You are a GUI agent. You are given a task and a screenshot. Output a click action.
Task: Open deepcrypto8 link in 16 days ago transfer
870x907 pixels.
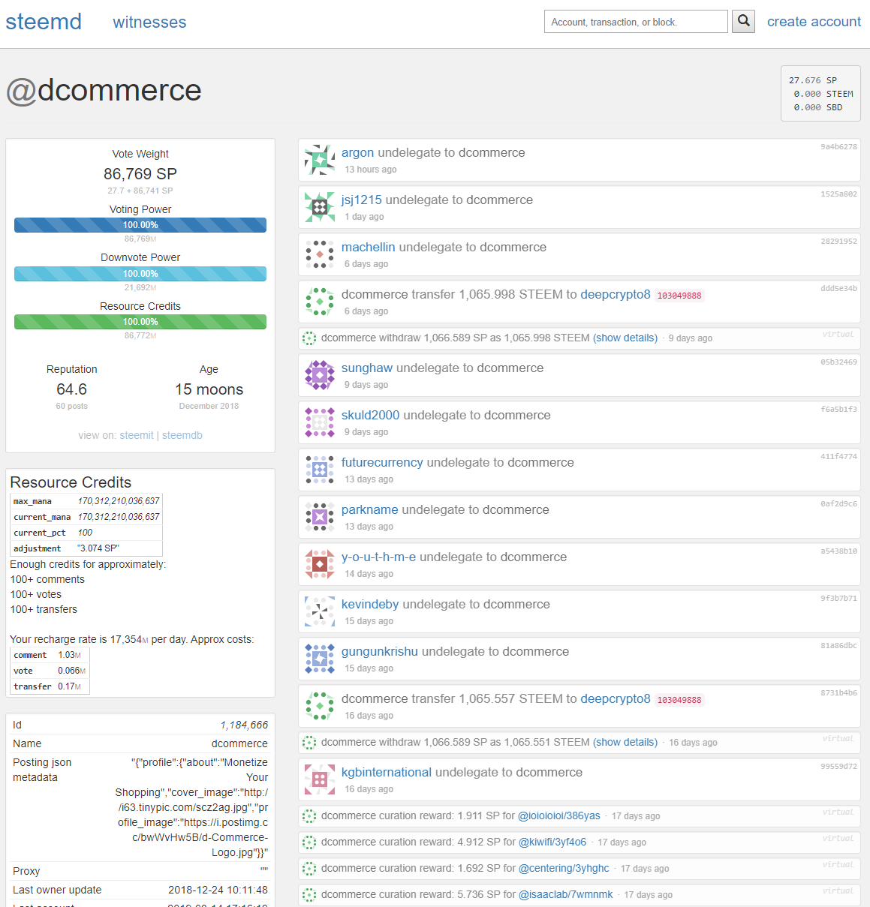tap(616, 699)
